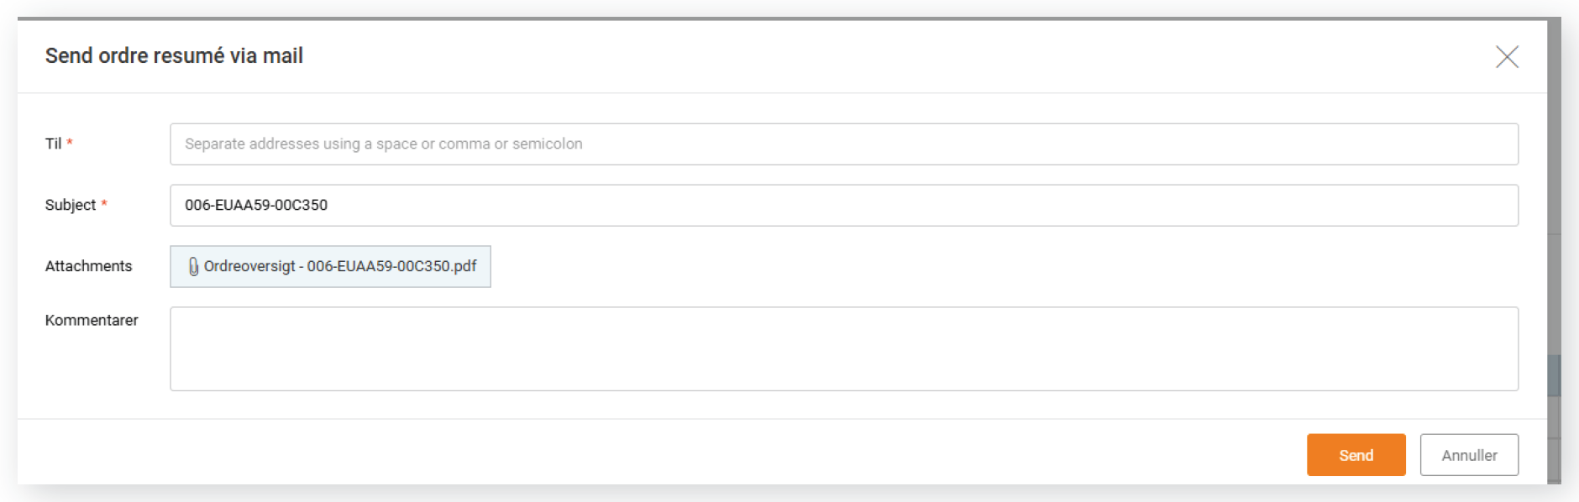Image resolution: width=1579 pixels, height=502 pixels.
Task: Open the Ordreoversigt PDF attachment
Action: point(330,267)
